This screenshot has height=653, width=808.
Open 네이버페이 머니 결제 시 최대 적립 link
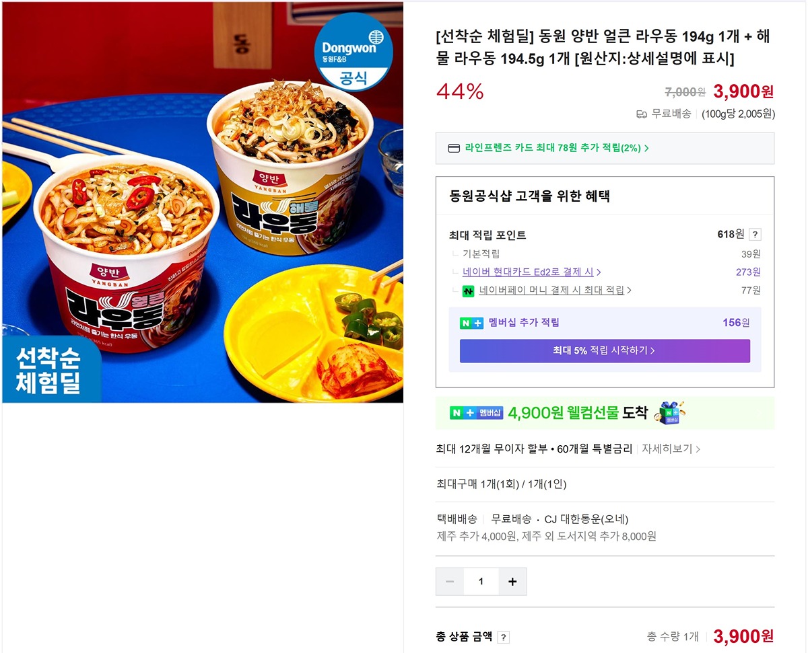pyautogui.click(x=555, y=291)
